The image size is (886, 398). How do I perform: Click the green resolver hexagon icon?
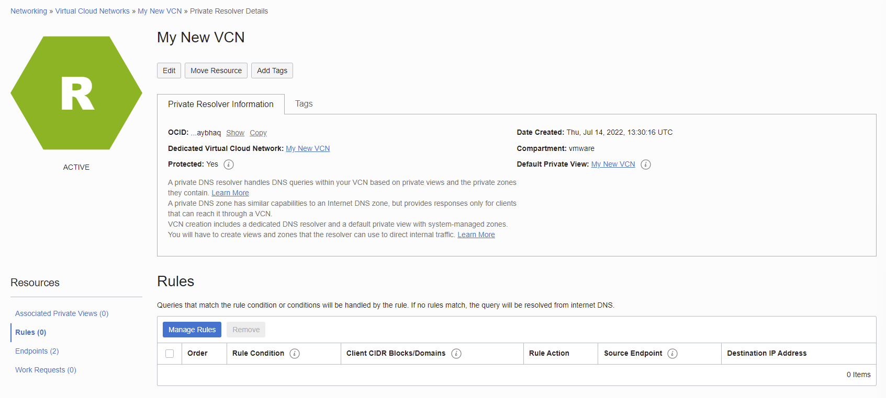[x=76, y=93]
